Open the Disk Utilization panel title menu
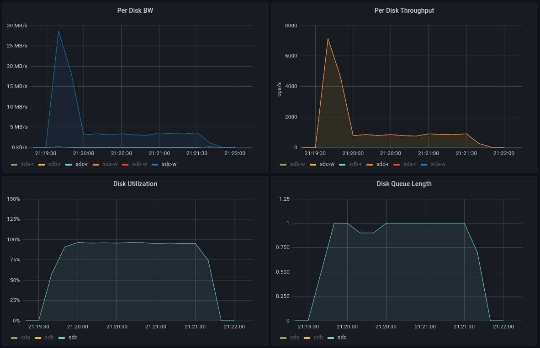Screen dimensions: 540x348 click(x=135, y=184)
